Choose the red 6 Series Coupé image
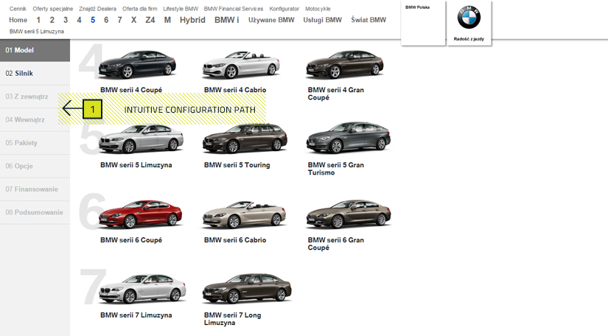This screenshot has height=336, width=608. 140,214
